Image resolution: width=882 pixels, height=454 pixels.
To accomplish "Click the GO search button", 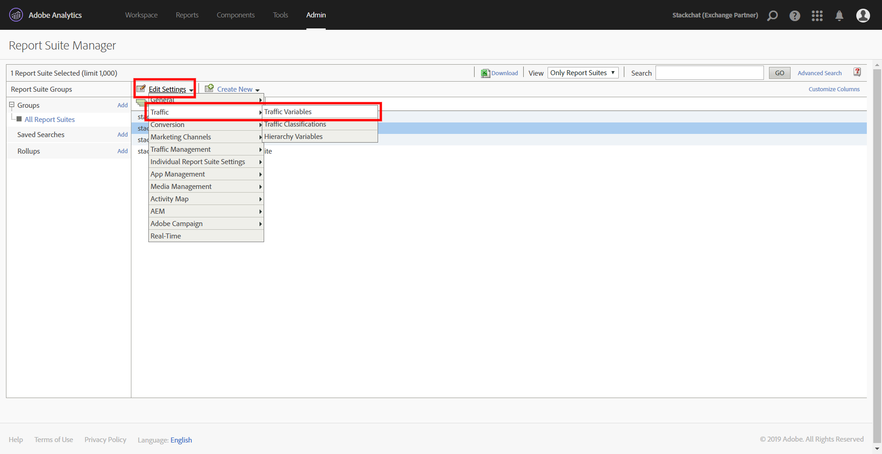I will [780, 73].
